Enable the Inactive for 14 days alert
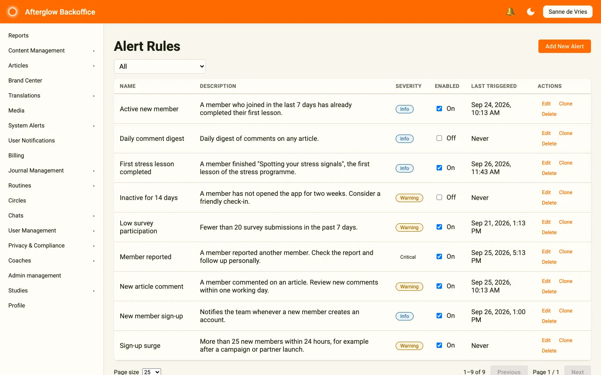Image resolution: width=601 pixels, height=375 pixels. pos(439,197)
